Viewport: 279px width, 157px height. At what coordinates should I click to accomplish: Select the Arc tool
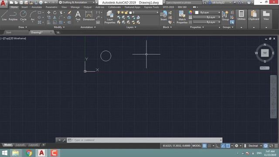[x=33, y=16]
